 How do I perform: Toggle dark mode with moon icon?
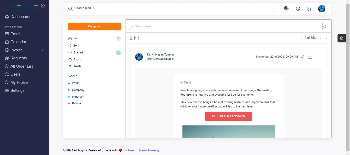pyautogui.click(x=298, y=9)
